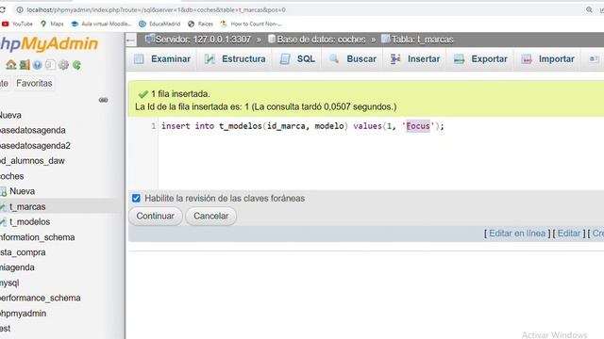Open the Maps bookmark
This screenshot has width=604, height=339.
[52, 24]
